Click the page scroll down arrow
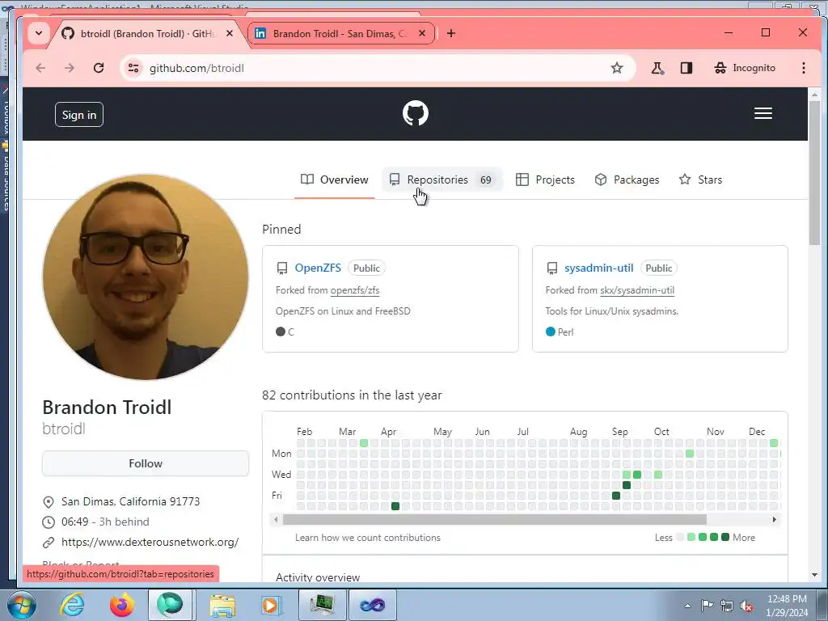This screenshot has height=621, width=828. click(814, 575)
